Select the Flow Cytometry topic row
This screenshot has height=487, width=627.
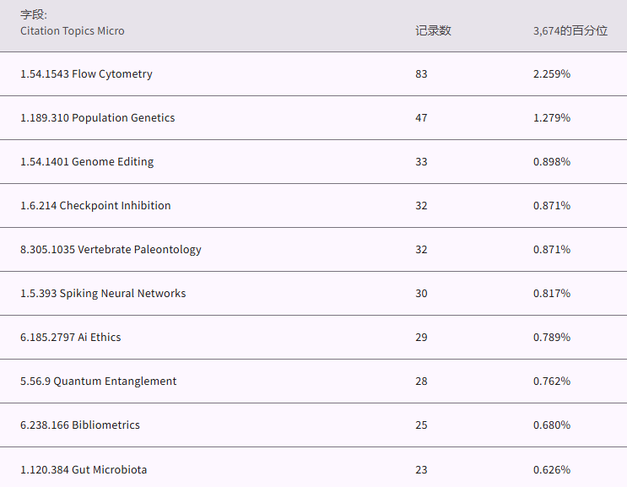tap(86, 74)
